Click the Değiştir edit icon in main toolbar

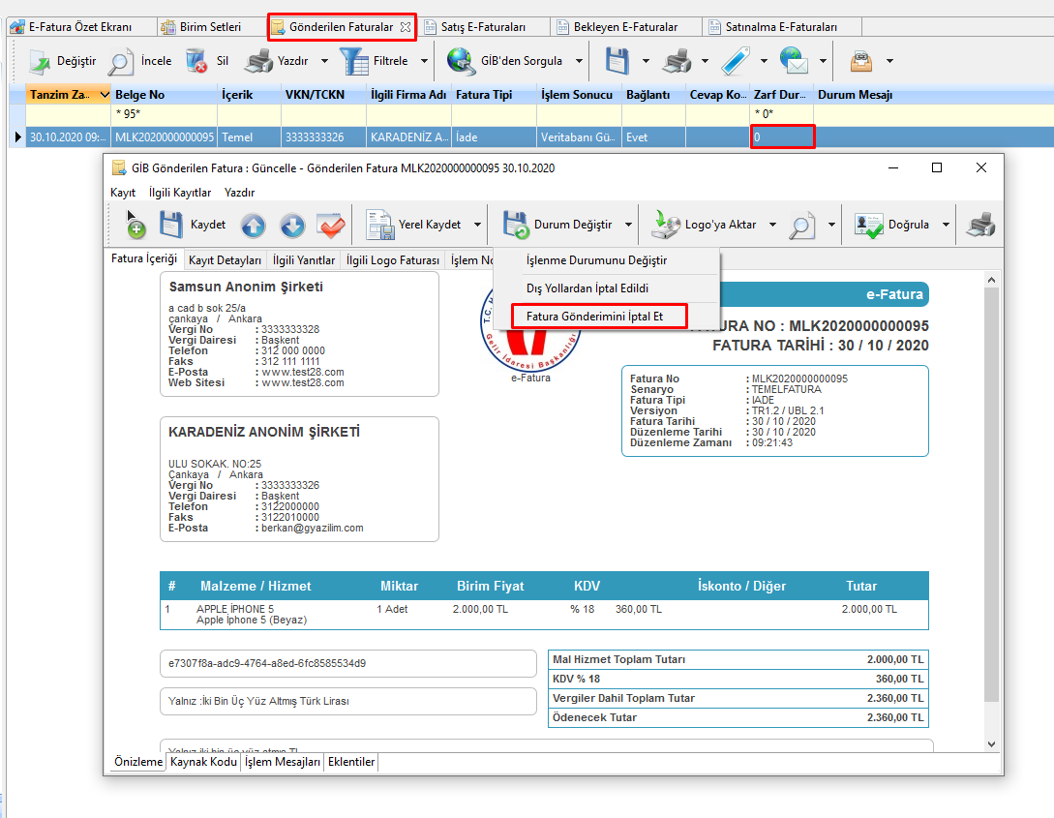pyautogui.click(x=40, y=62)
